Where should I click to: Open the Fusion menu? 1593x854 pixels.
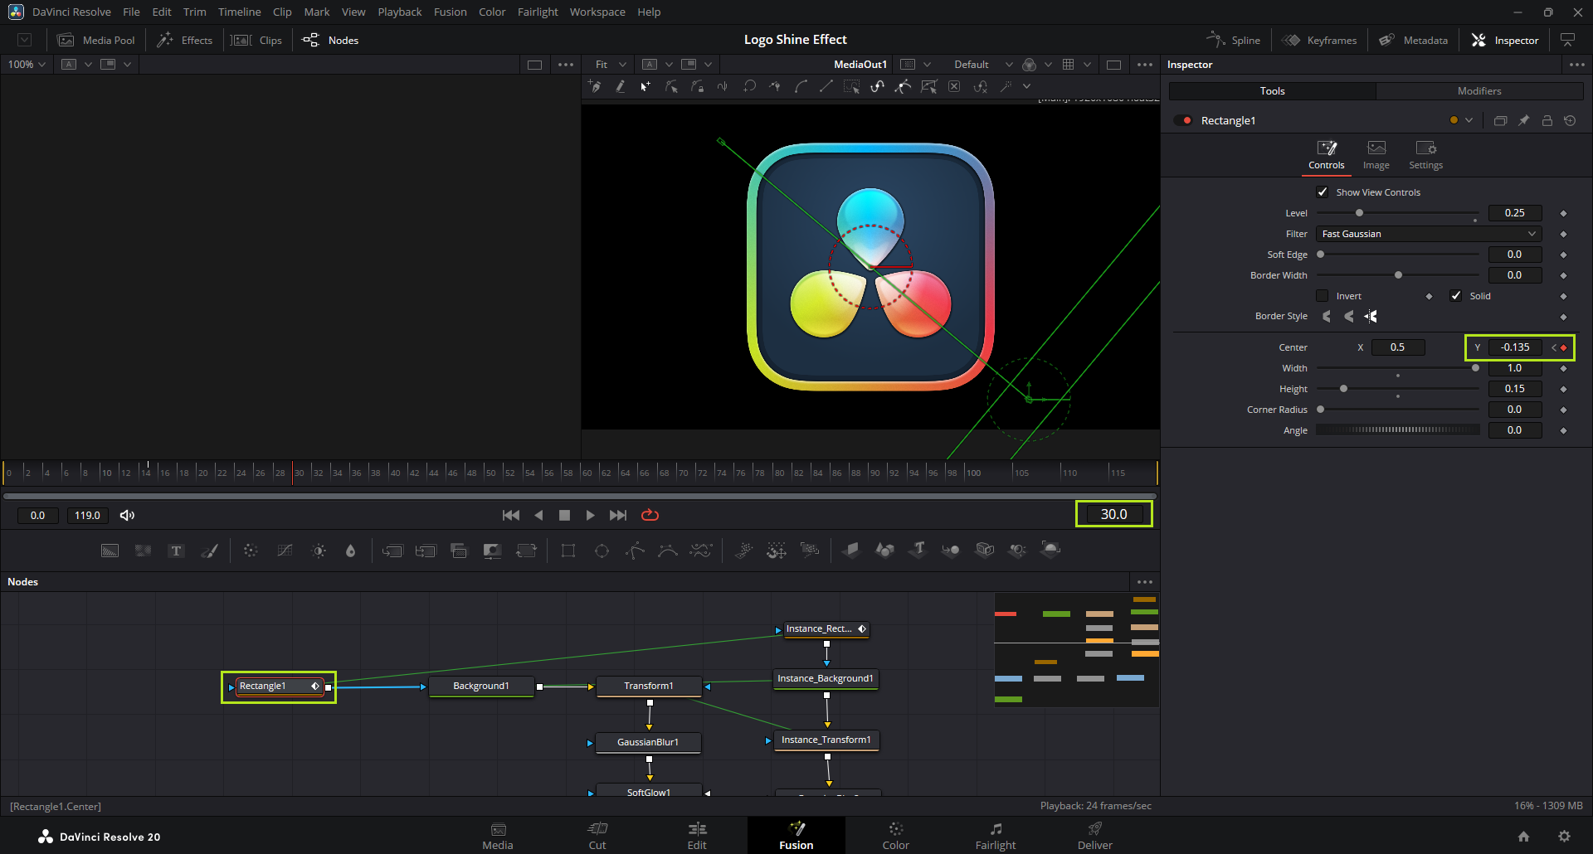click(450, 12)
